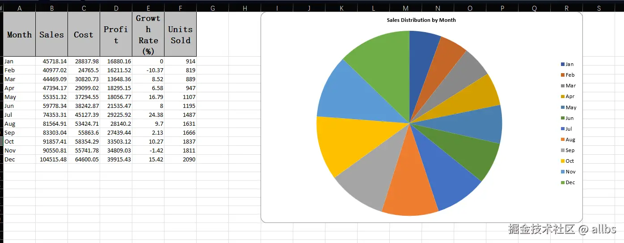Screen dimensions: 624x243
Task: Select the Oct month cell
Action: coord(19,141)
